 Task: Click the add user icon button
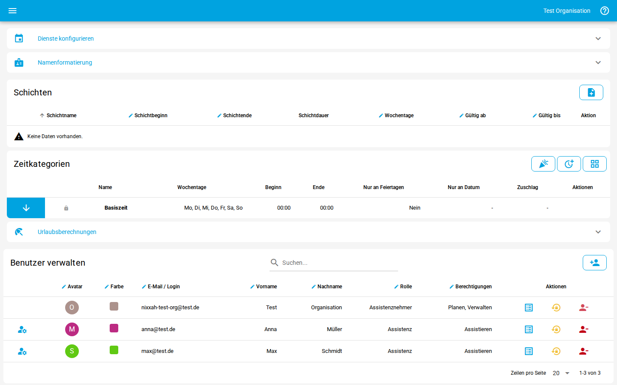tap(594, 263)
